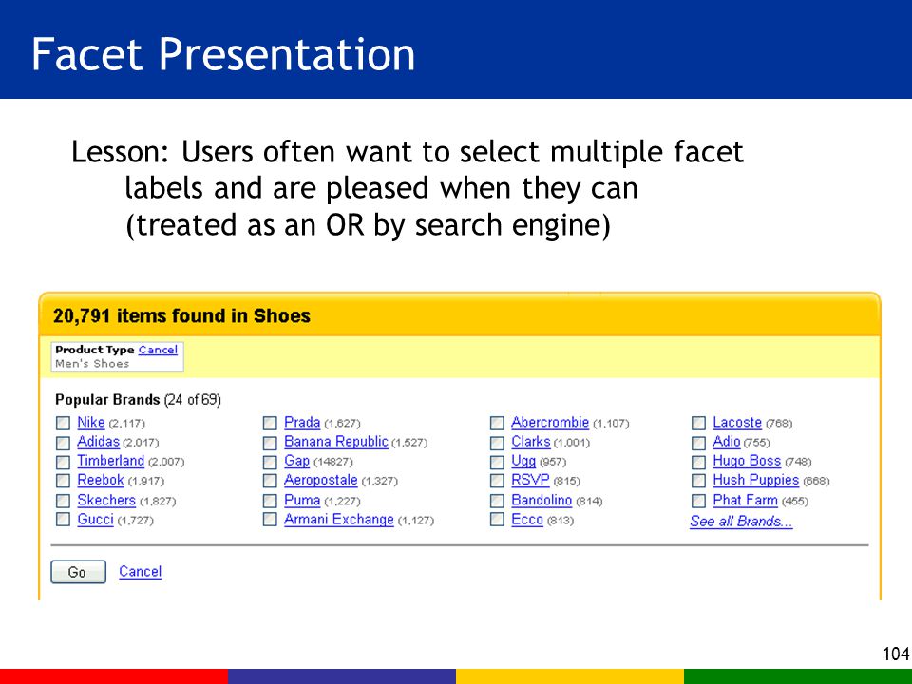
Task: Open the Hugo Boss link
Action: [x=747, y=461]
